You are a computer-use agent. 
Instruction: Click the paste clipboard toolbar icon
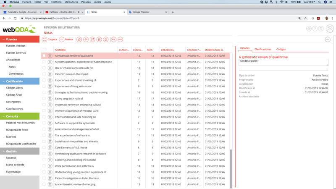click(x=99, y=39)
